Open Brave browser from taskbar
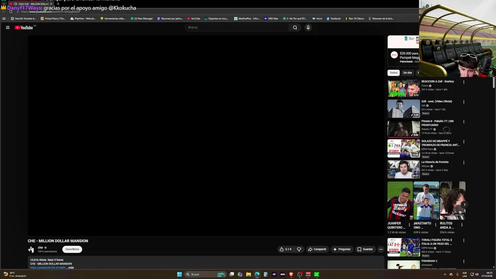 pyautogui.click(x=291, y=274)
